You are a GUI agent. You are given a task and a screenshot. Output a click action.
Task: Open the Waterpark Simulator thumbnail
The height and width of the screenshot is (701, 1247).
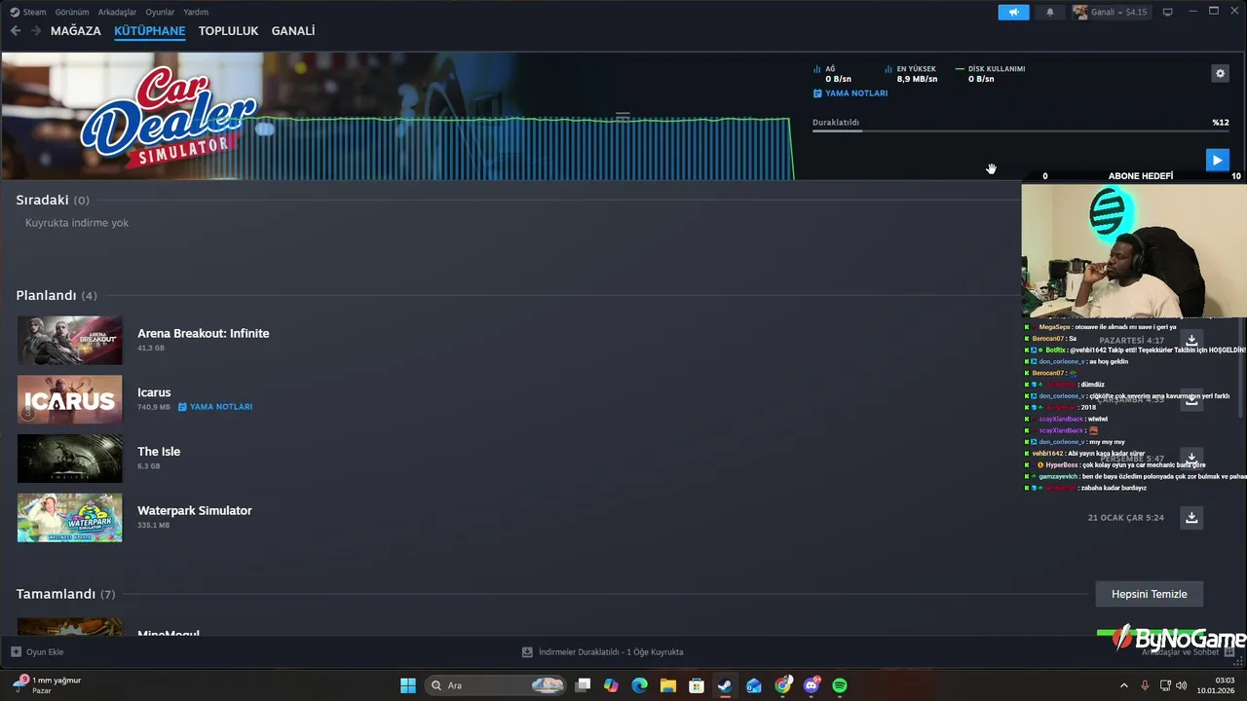tap(70, 518)
